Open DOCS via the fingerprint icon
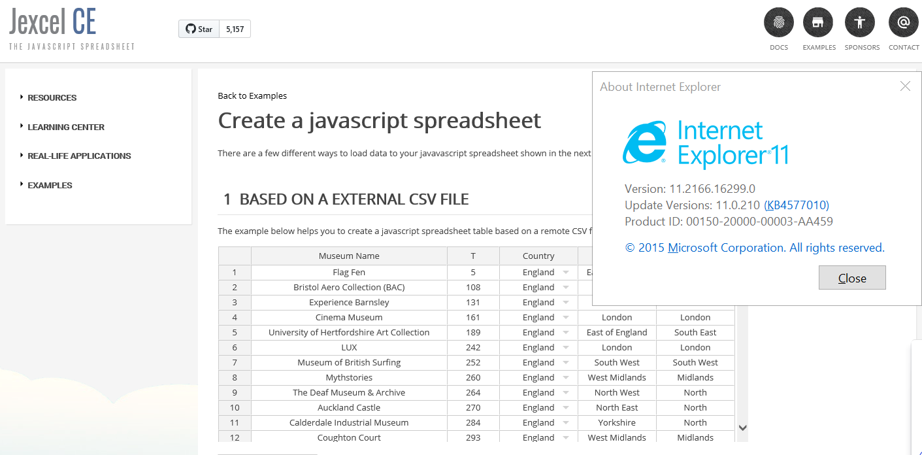Viewport: 922px width, 455px height. pos(778,22)
